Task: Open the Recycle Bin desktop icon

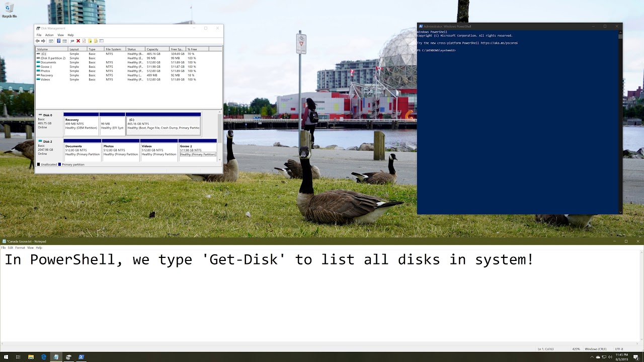Action: coord(9,10)
